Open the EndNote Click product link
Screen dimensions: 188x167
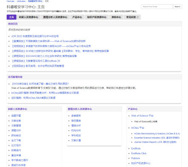coord(139,153)
